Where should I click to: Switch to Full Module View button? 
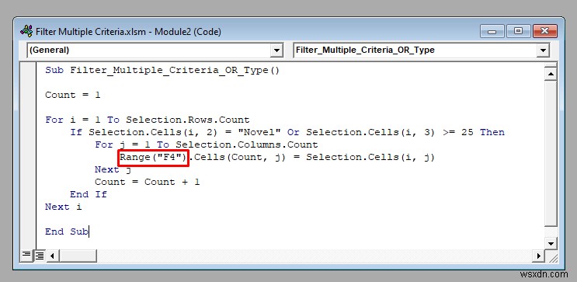click(39, 255)
